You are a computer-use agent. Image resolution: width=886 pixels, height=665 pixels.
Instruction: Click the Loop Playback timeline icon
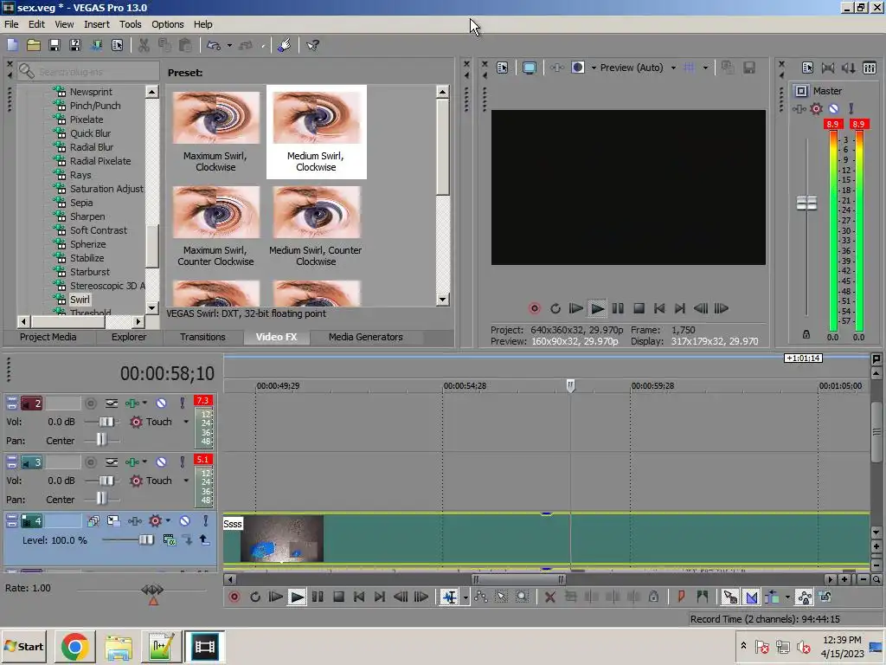tap(255, 597)
